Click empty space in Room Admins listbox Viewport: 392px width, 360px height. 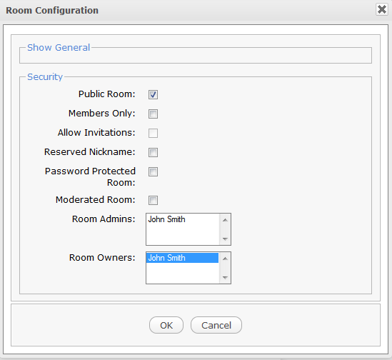point(182,235)
